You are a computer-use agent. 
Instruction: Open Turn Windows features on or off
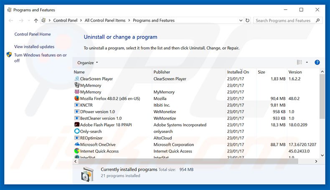click(41, 58)
